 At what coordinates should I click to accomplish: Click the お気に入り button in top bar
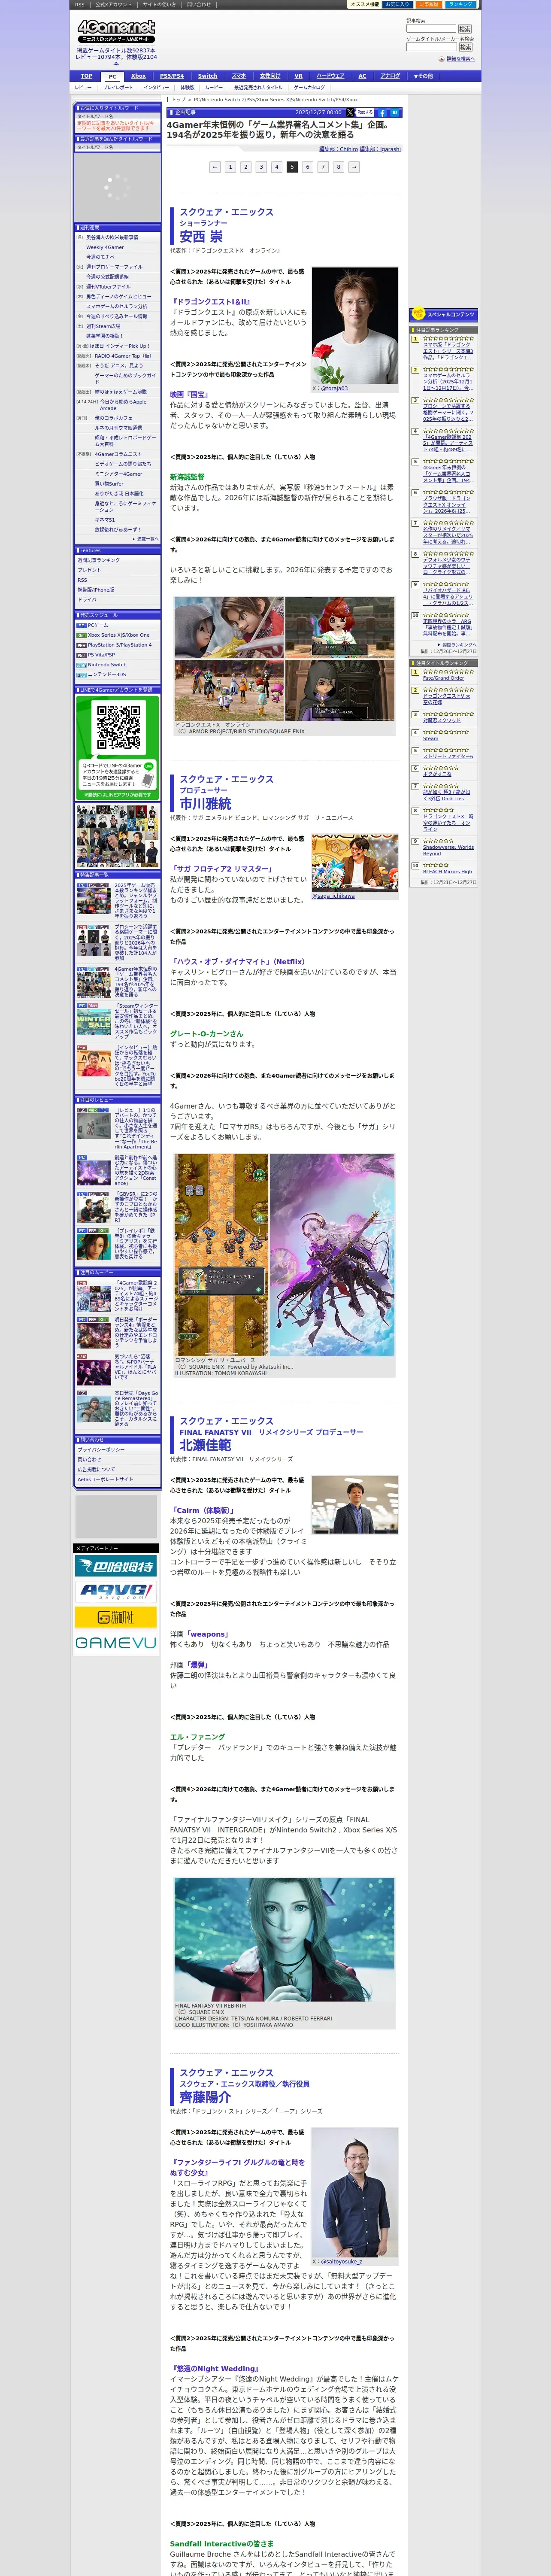coord(398,4)
